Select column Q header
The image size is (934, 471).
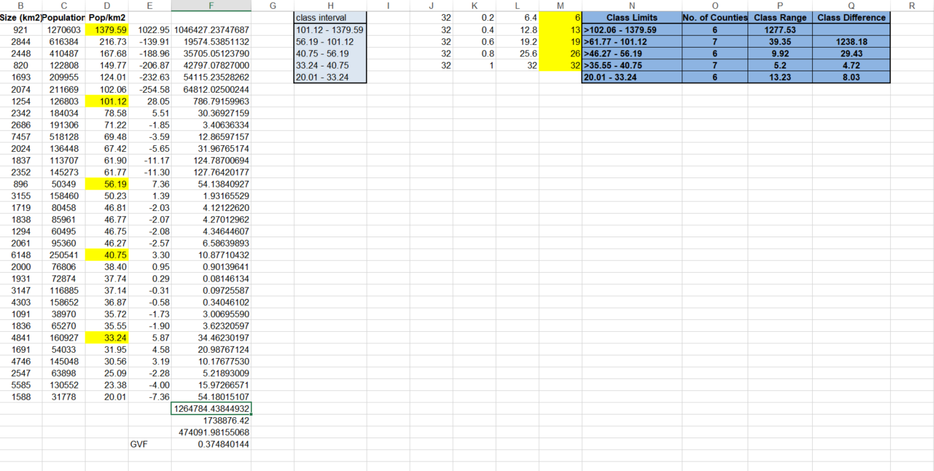(x=851, y=5)
